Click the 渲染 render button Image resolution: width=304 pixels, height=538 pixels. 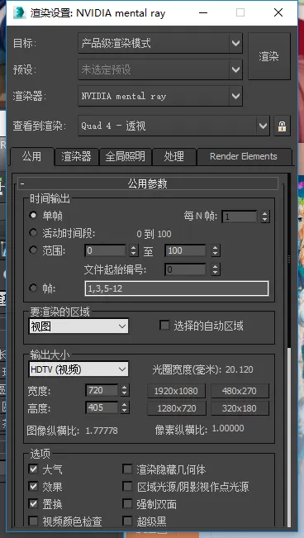tap(269, 56)
